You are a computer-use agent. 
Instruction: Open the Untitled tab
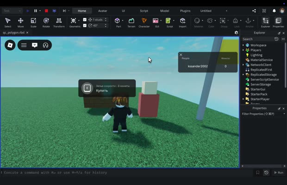206,11
